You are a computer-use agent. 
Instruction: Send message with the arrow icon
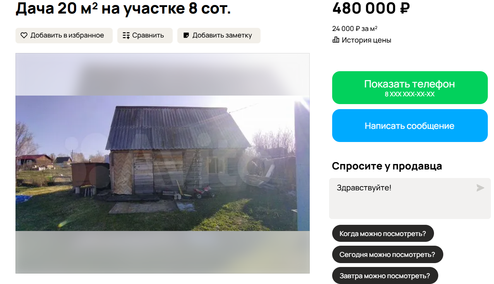[480, 188]
